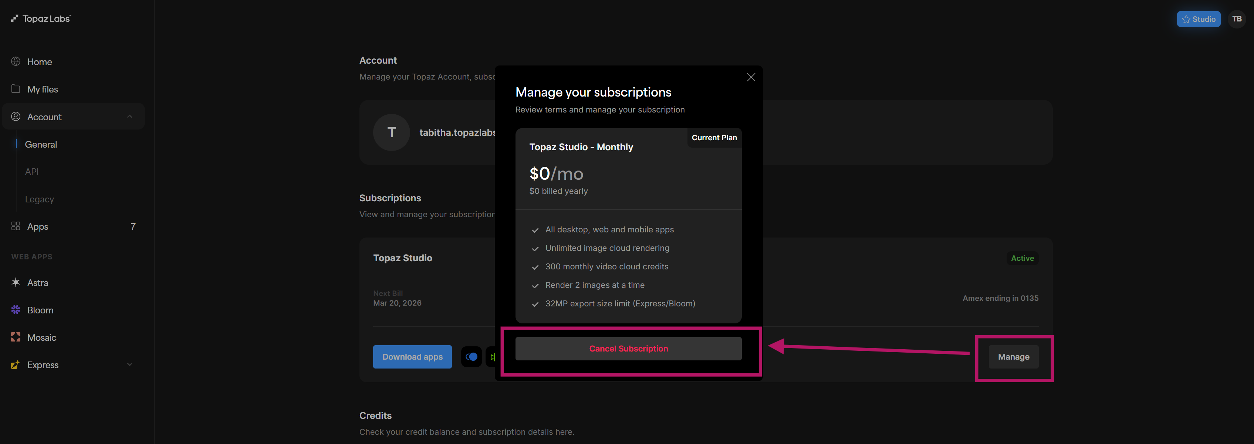Click the Studio badge button
This screenshot has width=1254, height=444.
1198,19
